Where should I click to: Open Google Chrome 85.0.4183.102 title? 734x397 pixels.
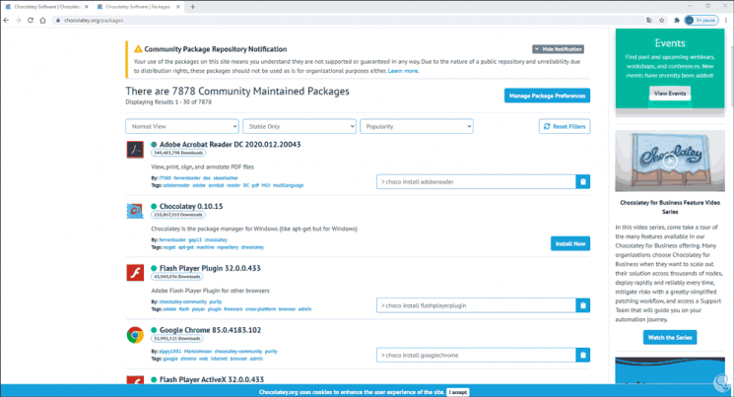(210, 330)
